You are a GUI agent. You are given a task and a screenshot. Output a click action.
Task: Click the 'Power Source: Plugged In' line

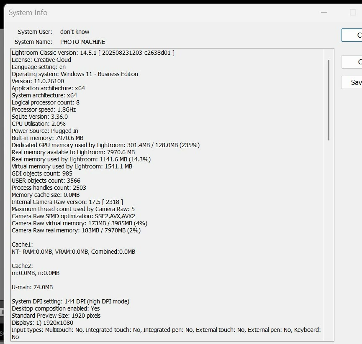[45, 131]
